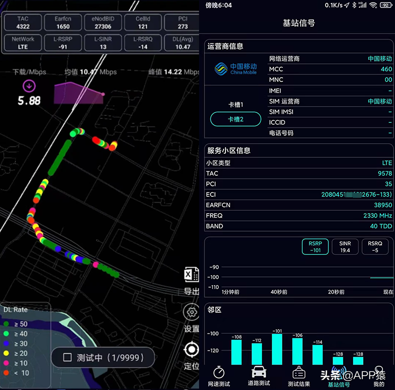Show the RSRQ -5 chart
The height and width of the screenshot is (390, 395).
(375, 247)
